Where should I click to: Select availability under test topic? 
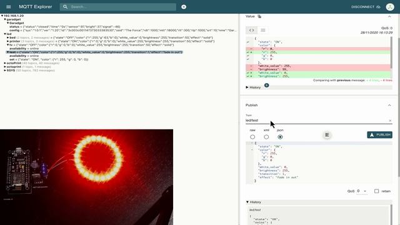pos(24,56)
